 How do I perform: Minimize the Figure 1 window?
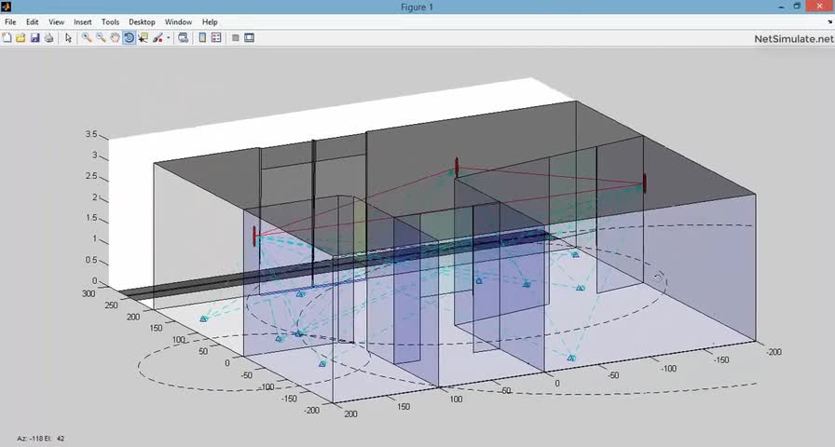780,7
